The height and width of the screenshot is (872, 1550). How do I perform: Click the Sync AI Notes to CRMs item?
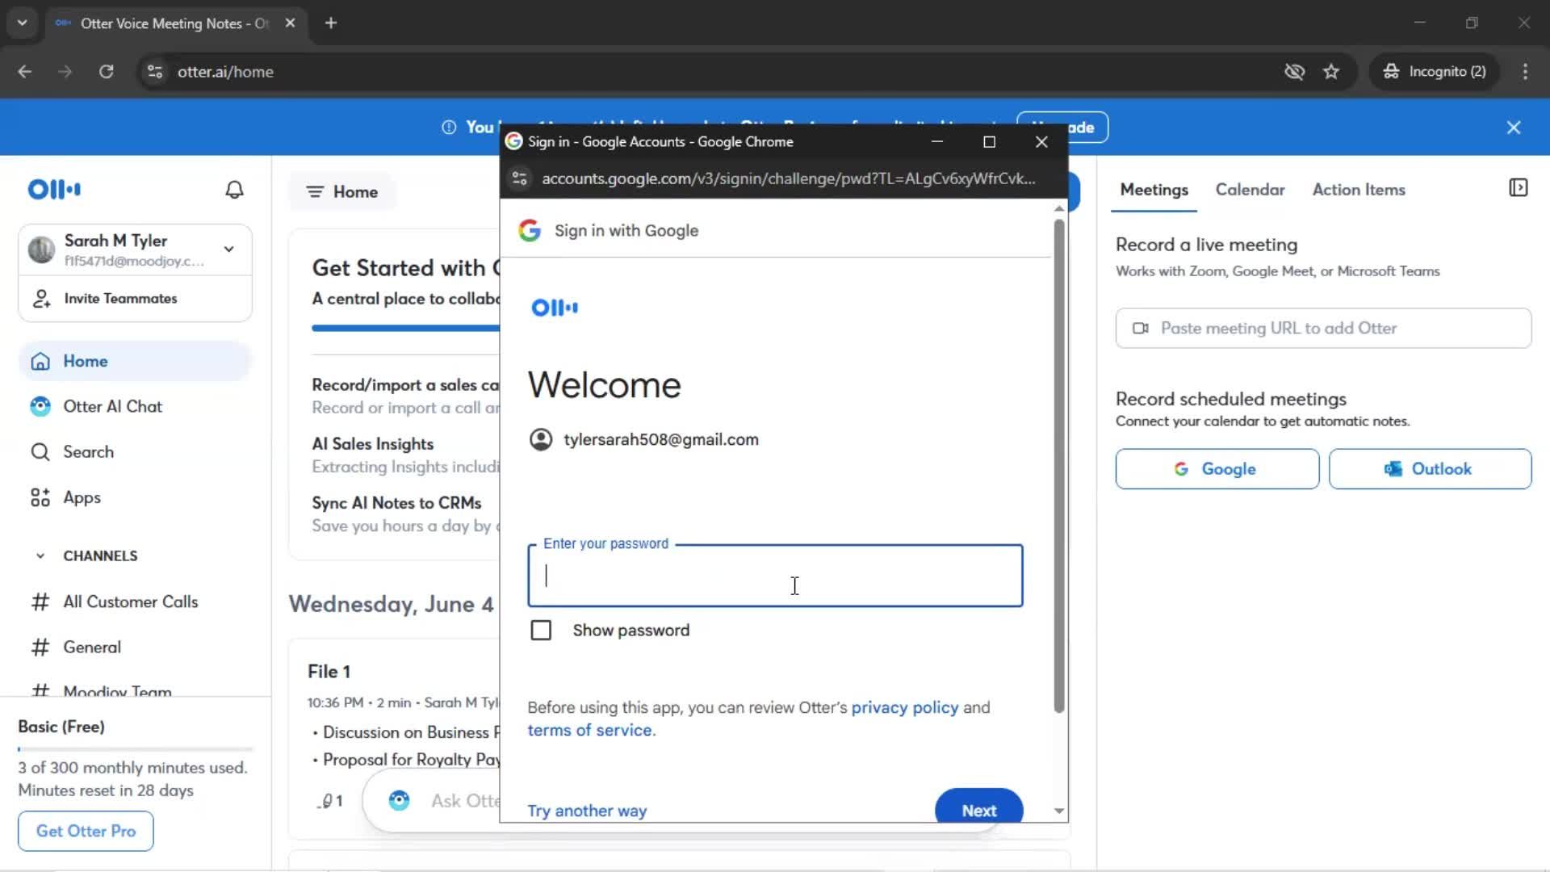(405, 514)
